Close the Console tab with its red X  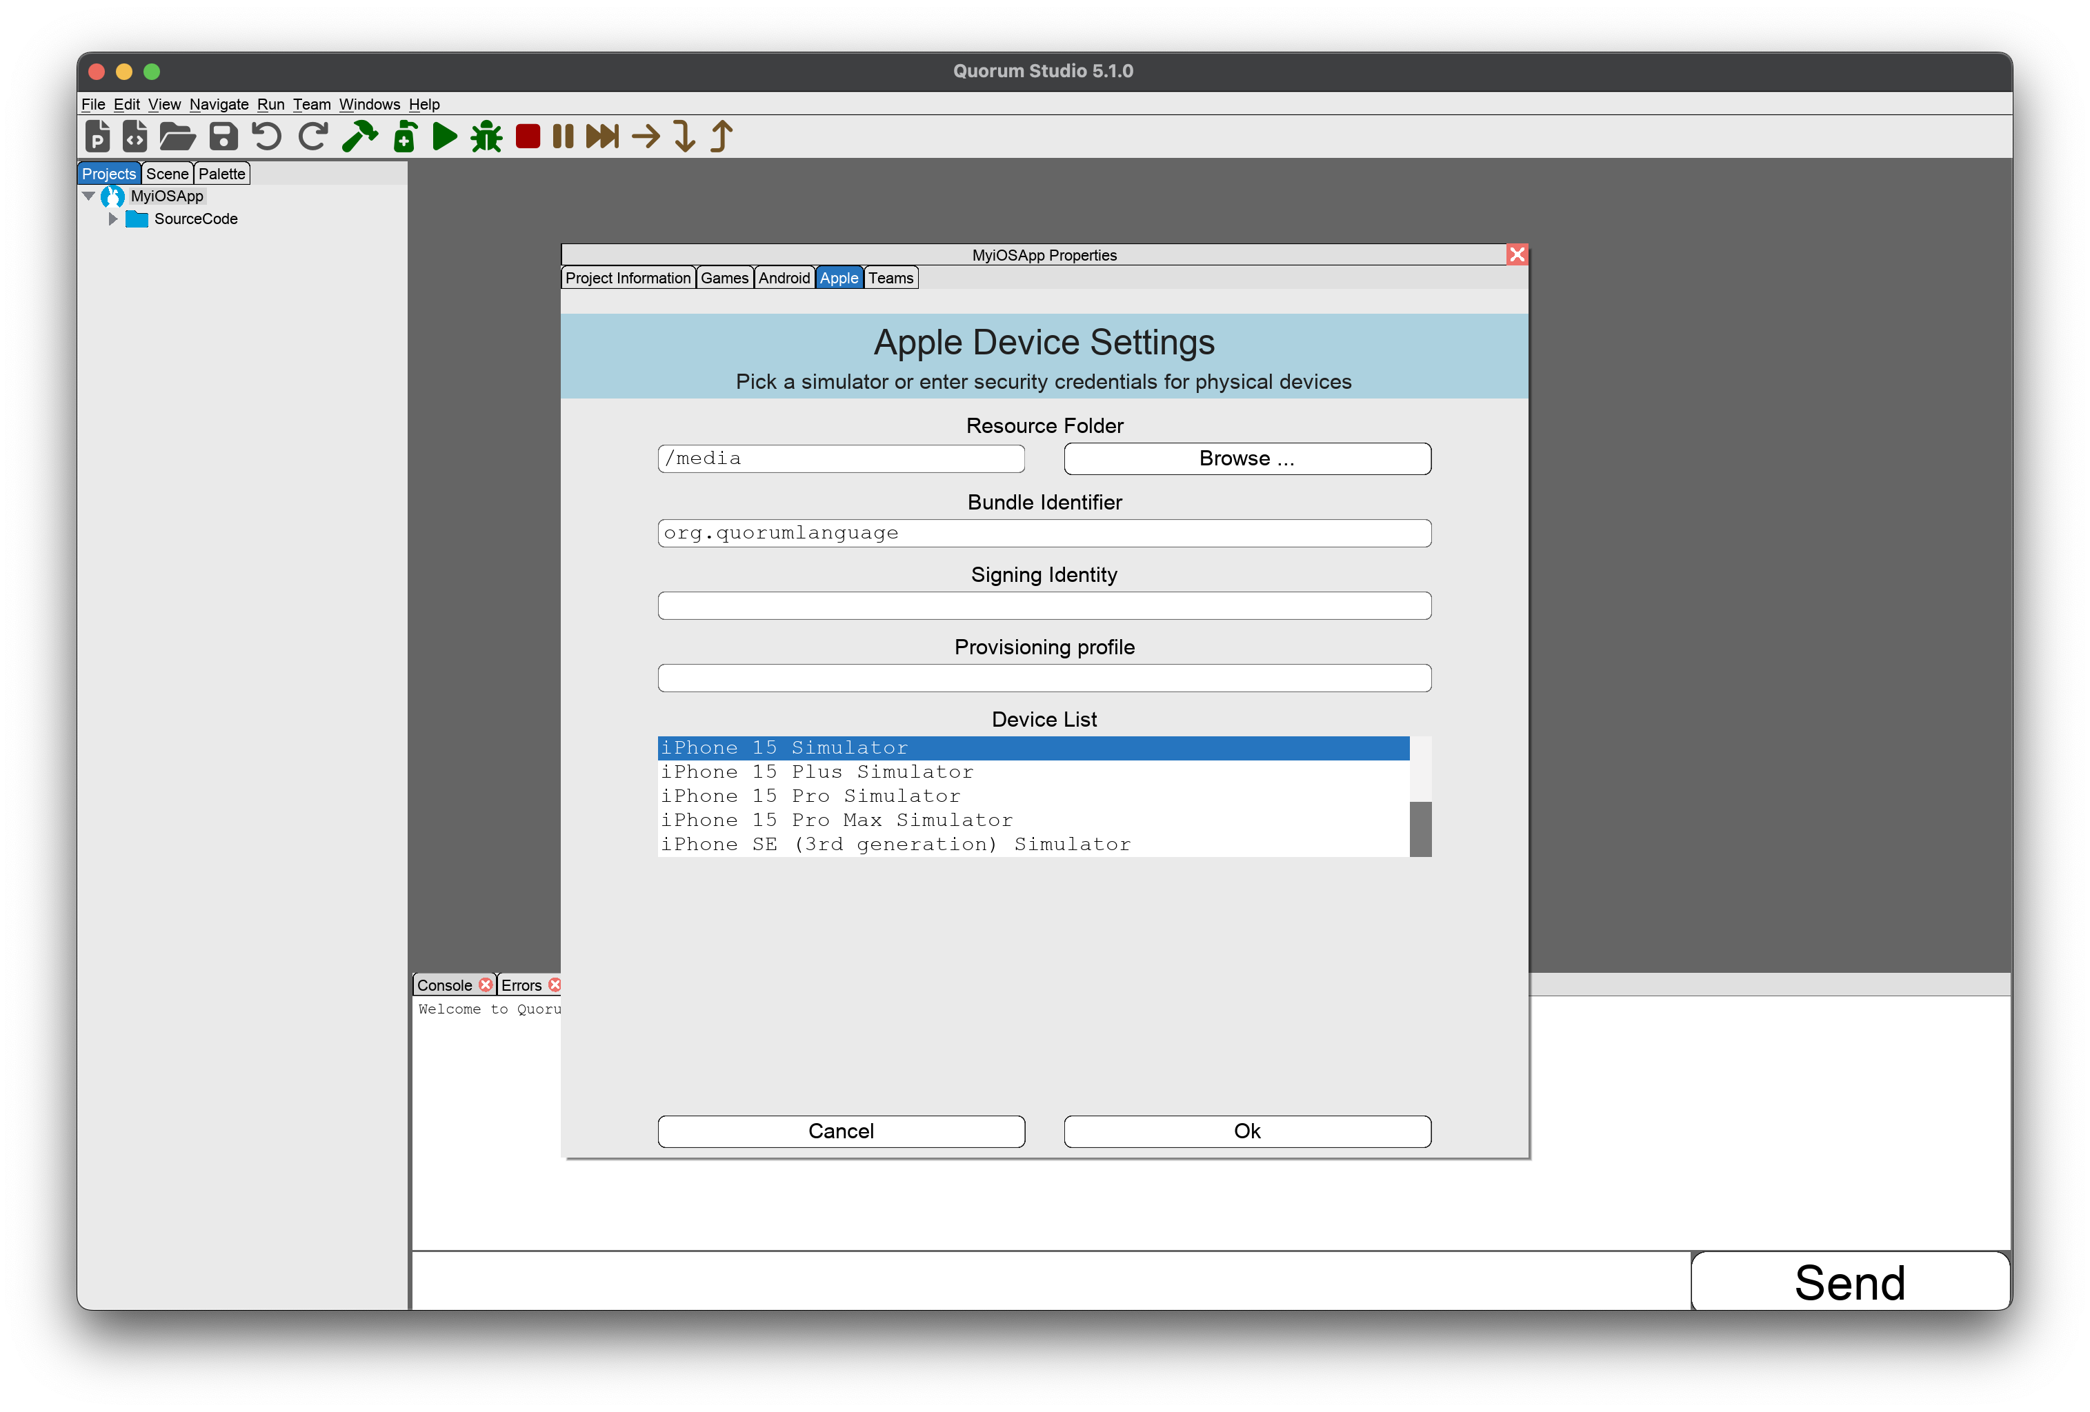click(486, 985)
